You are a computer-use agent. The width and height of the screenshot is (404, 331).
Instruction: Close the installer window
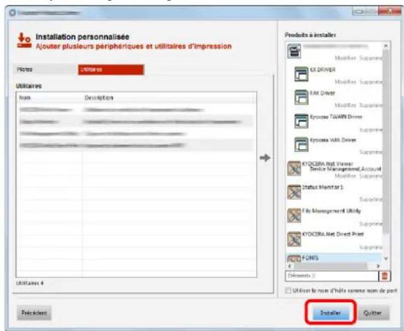click(390, 11)
